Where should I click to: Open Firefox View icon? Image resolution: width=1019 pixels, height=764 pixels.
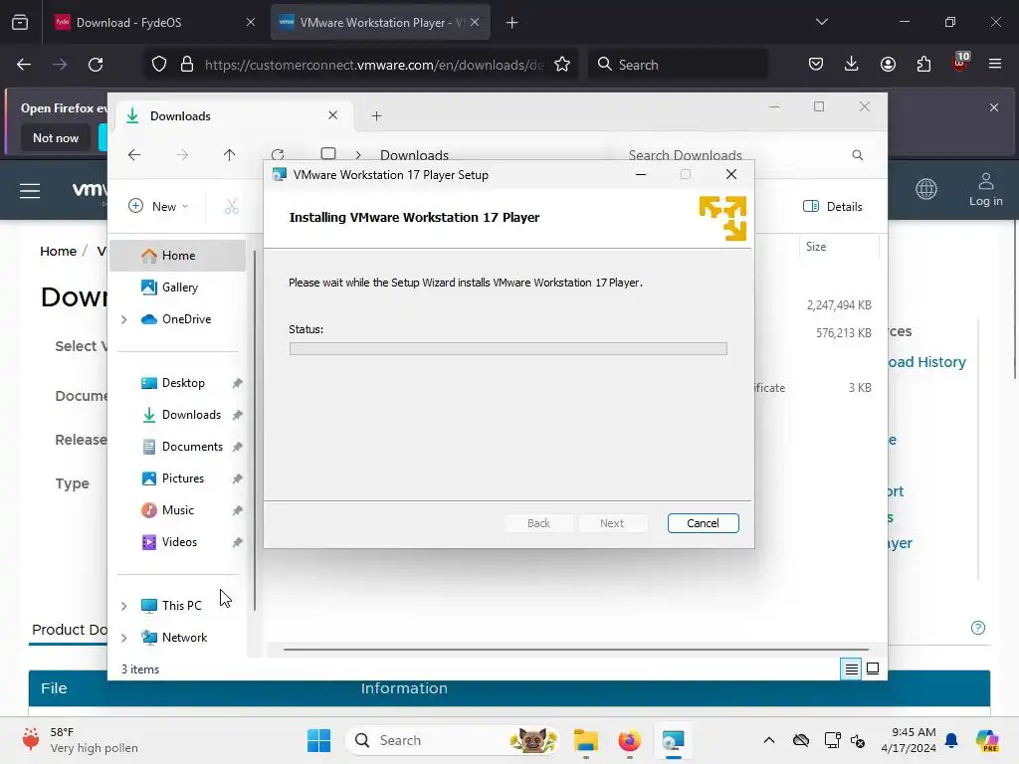[20, 22]
